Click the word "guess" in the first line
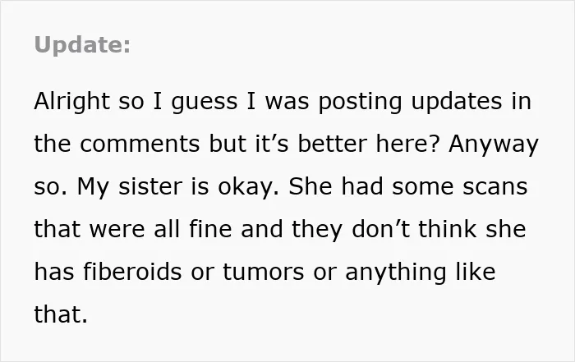The image size is (575, 362). point(205,102)
